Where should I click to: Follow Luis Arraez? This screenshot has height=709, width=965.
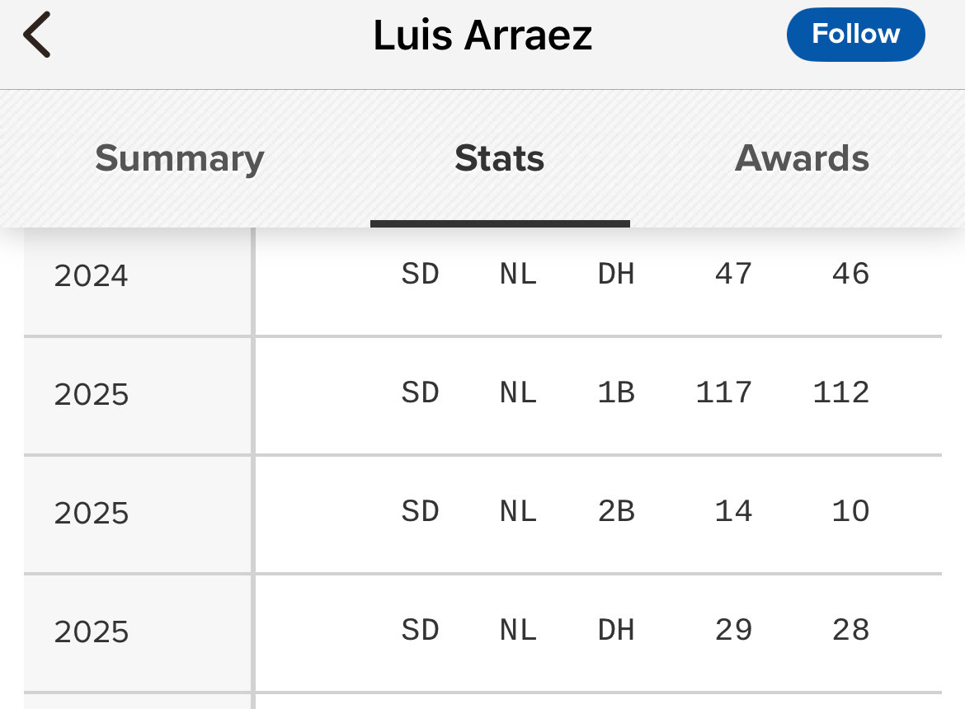[x=855, y=35]
